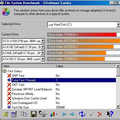This screenshot has width=120, height=120.
Task: Go back with the left blue arrow
Action: [64, 114]
